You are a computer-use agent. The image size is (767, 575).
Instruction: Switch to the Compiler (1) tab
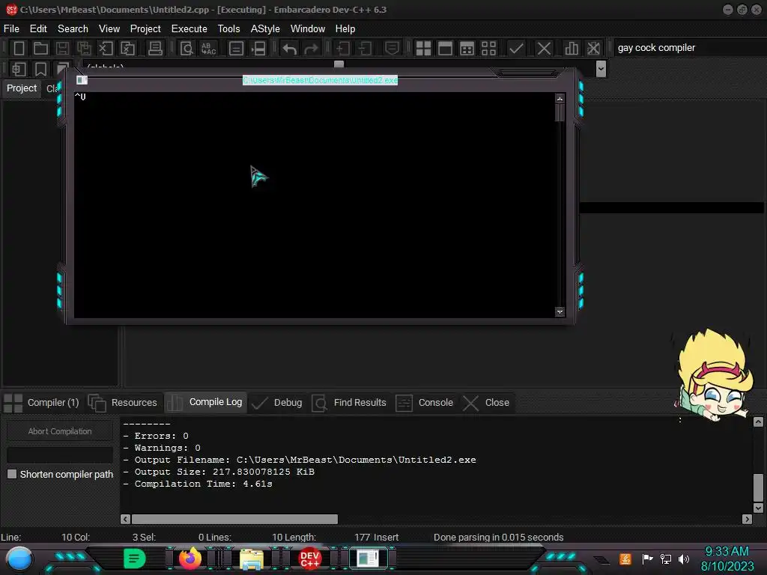(42, 402)
